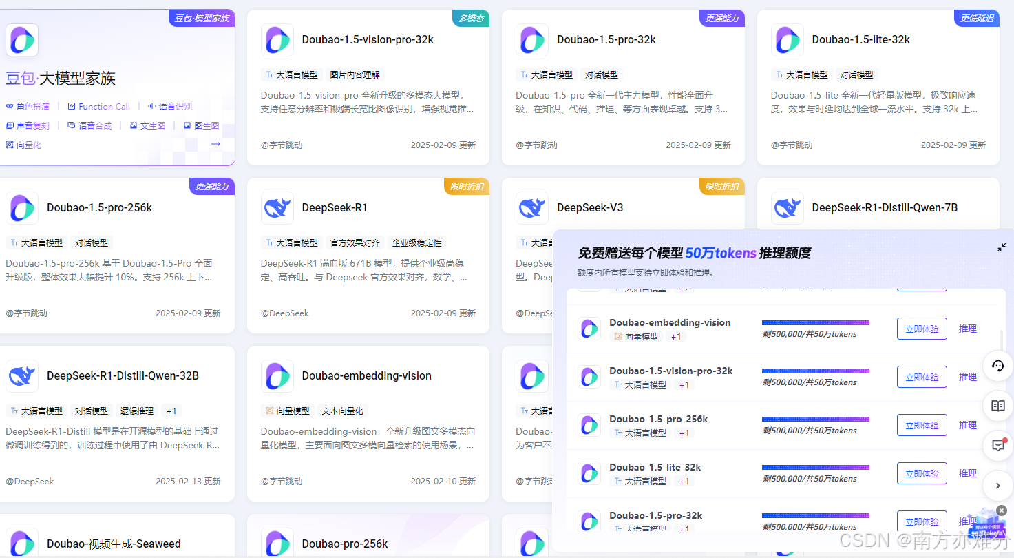Click the 豆包·模型家族 badge
1014x558 pixels.
(202, 18)
